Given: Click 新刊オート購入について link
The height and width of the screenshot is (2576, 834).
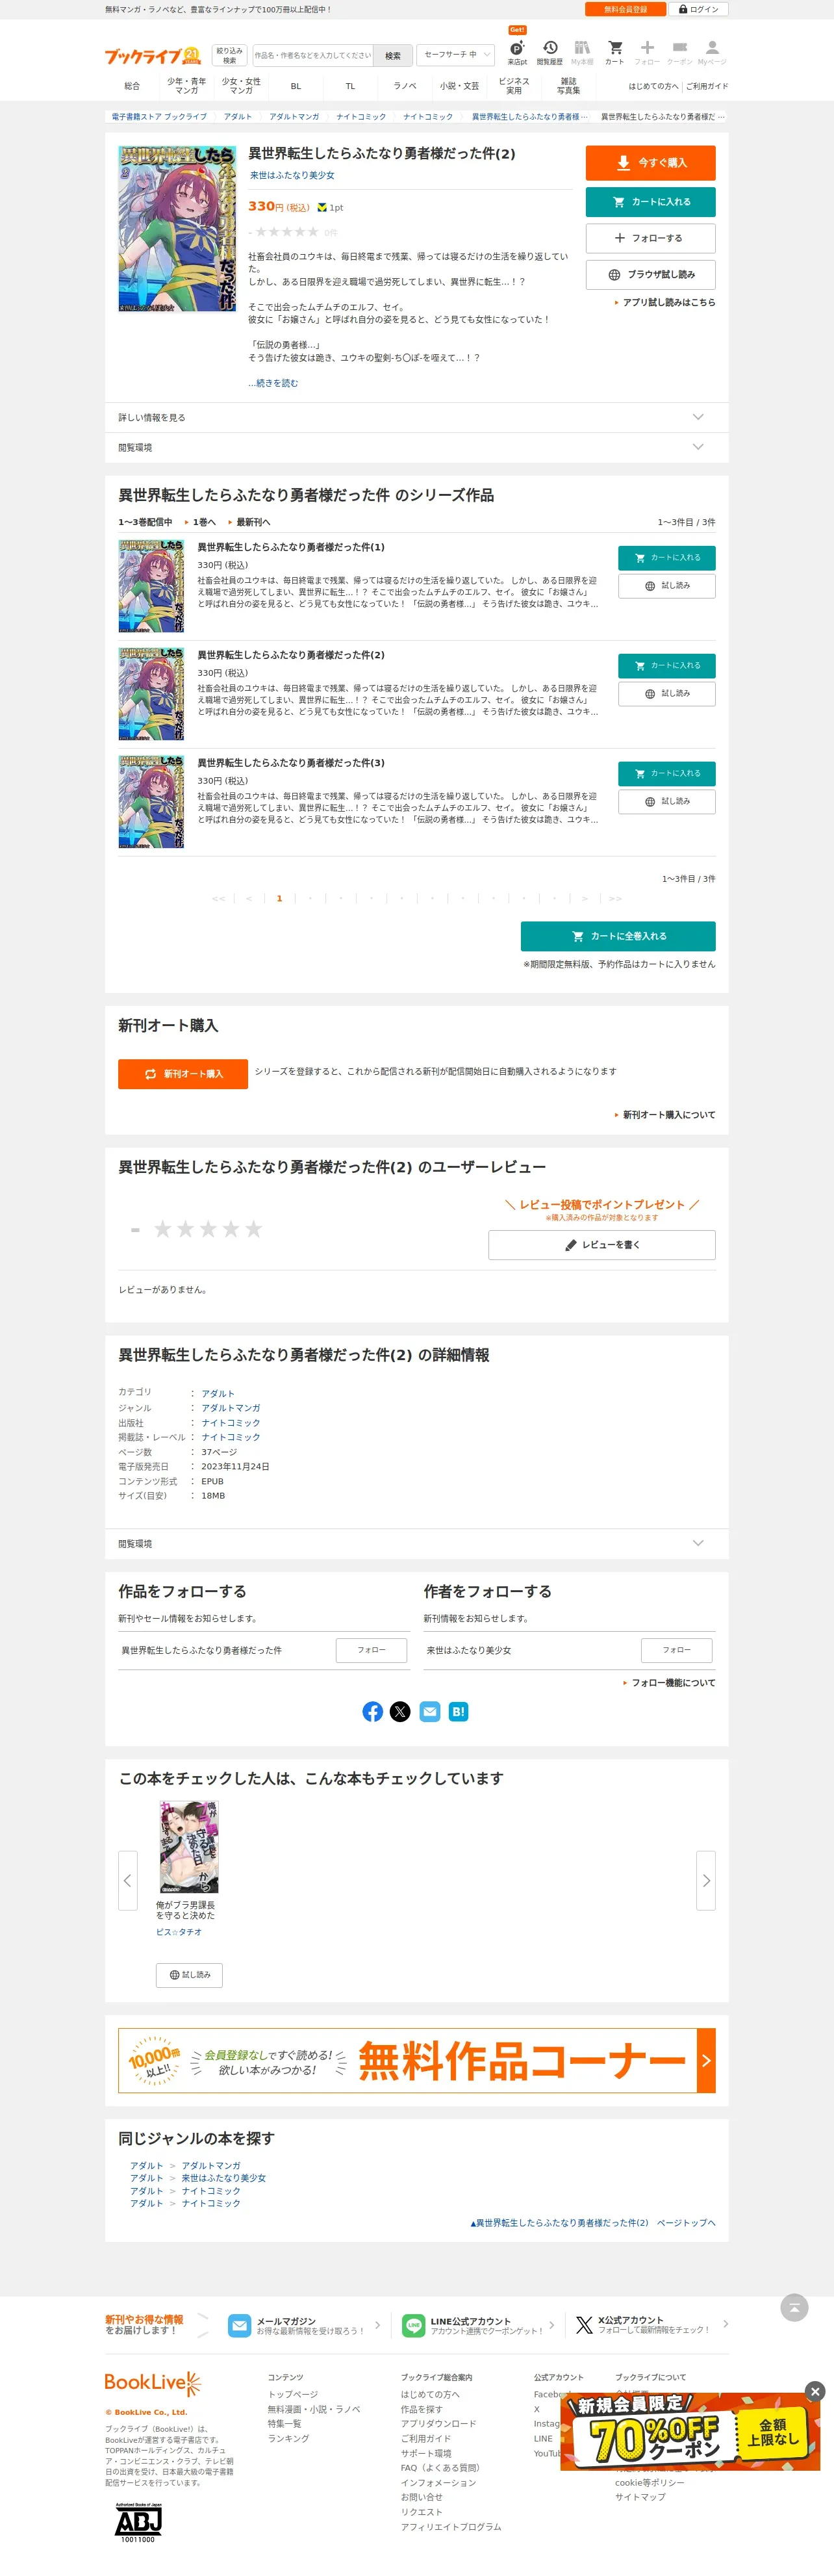Looking at the screenshot, I should pyautogui.click(x=668, y=1114).
